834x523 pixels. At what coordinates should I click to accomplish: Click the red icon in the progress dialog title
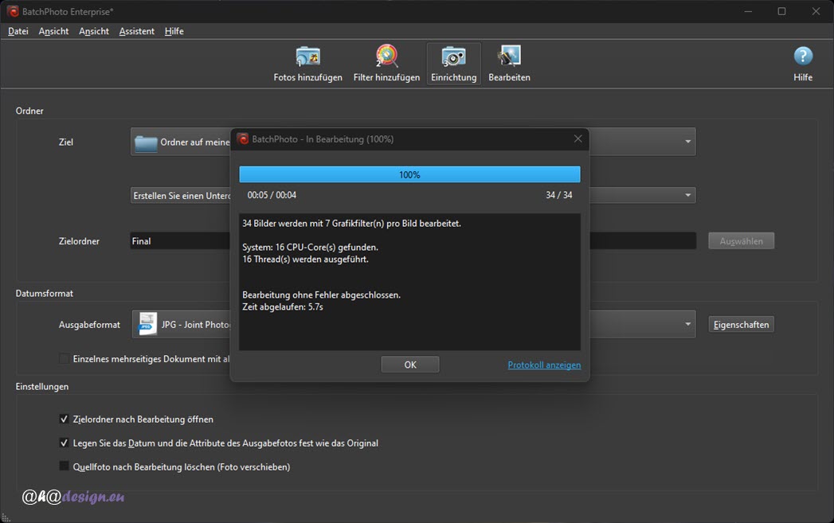coord(243,139)
